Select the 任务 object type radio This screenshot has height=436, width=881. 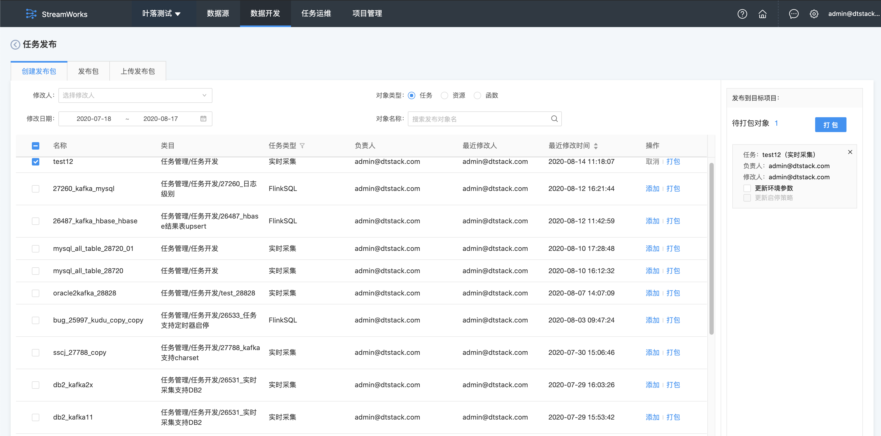(412, 95)
